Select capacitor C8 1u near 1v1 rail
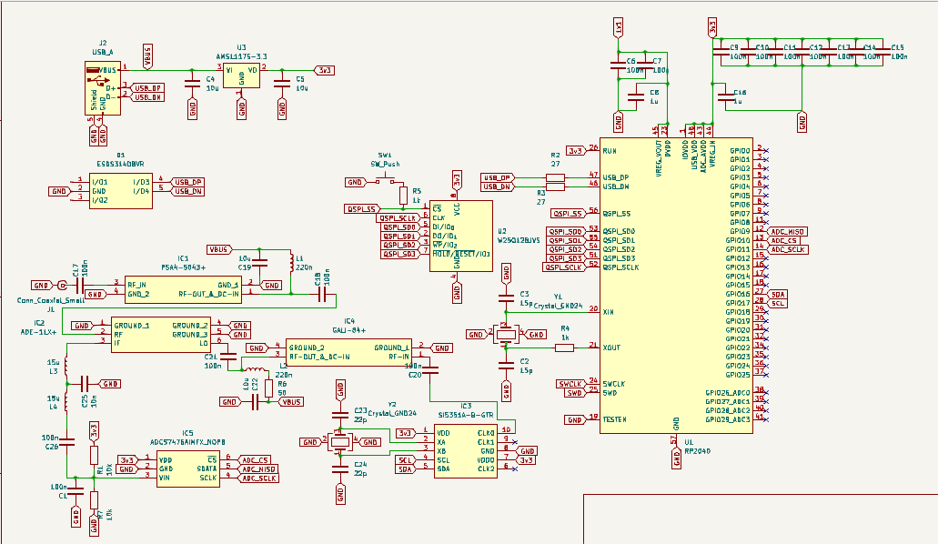This screenshot has height=544, width=938. pos(636,96)
